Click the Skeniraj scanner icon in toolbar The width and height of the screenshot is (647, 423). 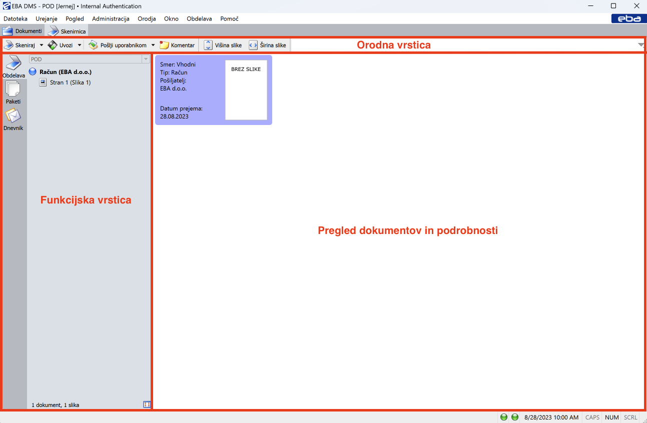click(9, 45)
